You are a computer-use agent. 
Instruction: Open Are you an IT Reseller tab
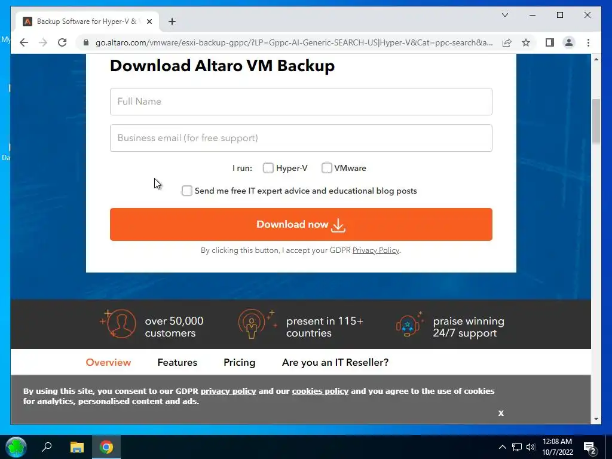click(x=335, y=363)
